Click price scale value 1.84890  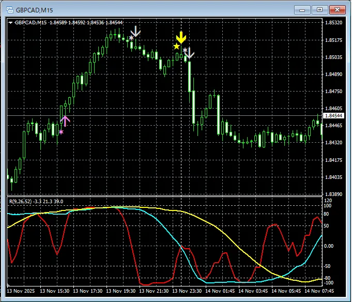tap(333, 74)
